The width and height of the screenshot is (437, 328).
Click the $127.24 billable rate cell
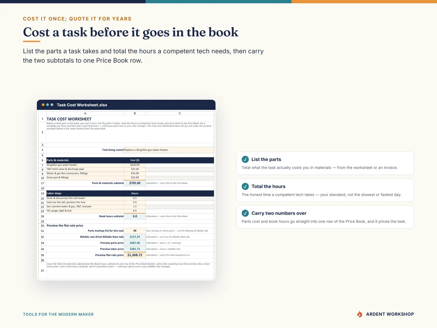(135, 237)
